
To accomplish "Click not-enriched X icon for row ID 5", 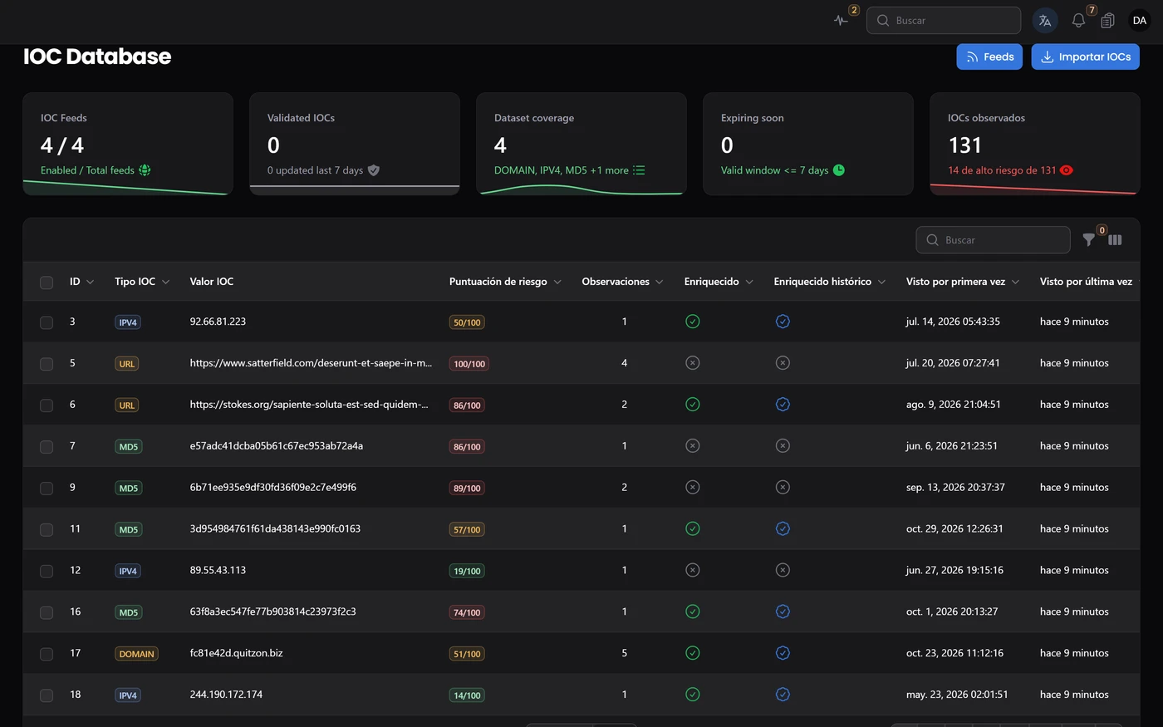I will pos(693,363).
